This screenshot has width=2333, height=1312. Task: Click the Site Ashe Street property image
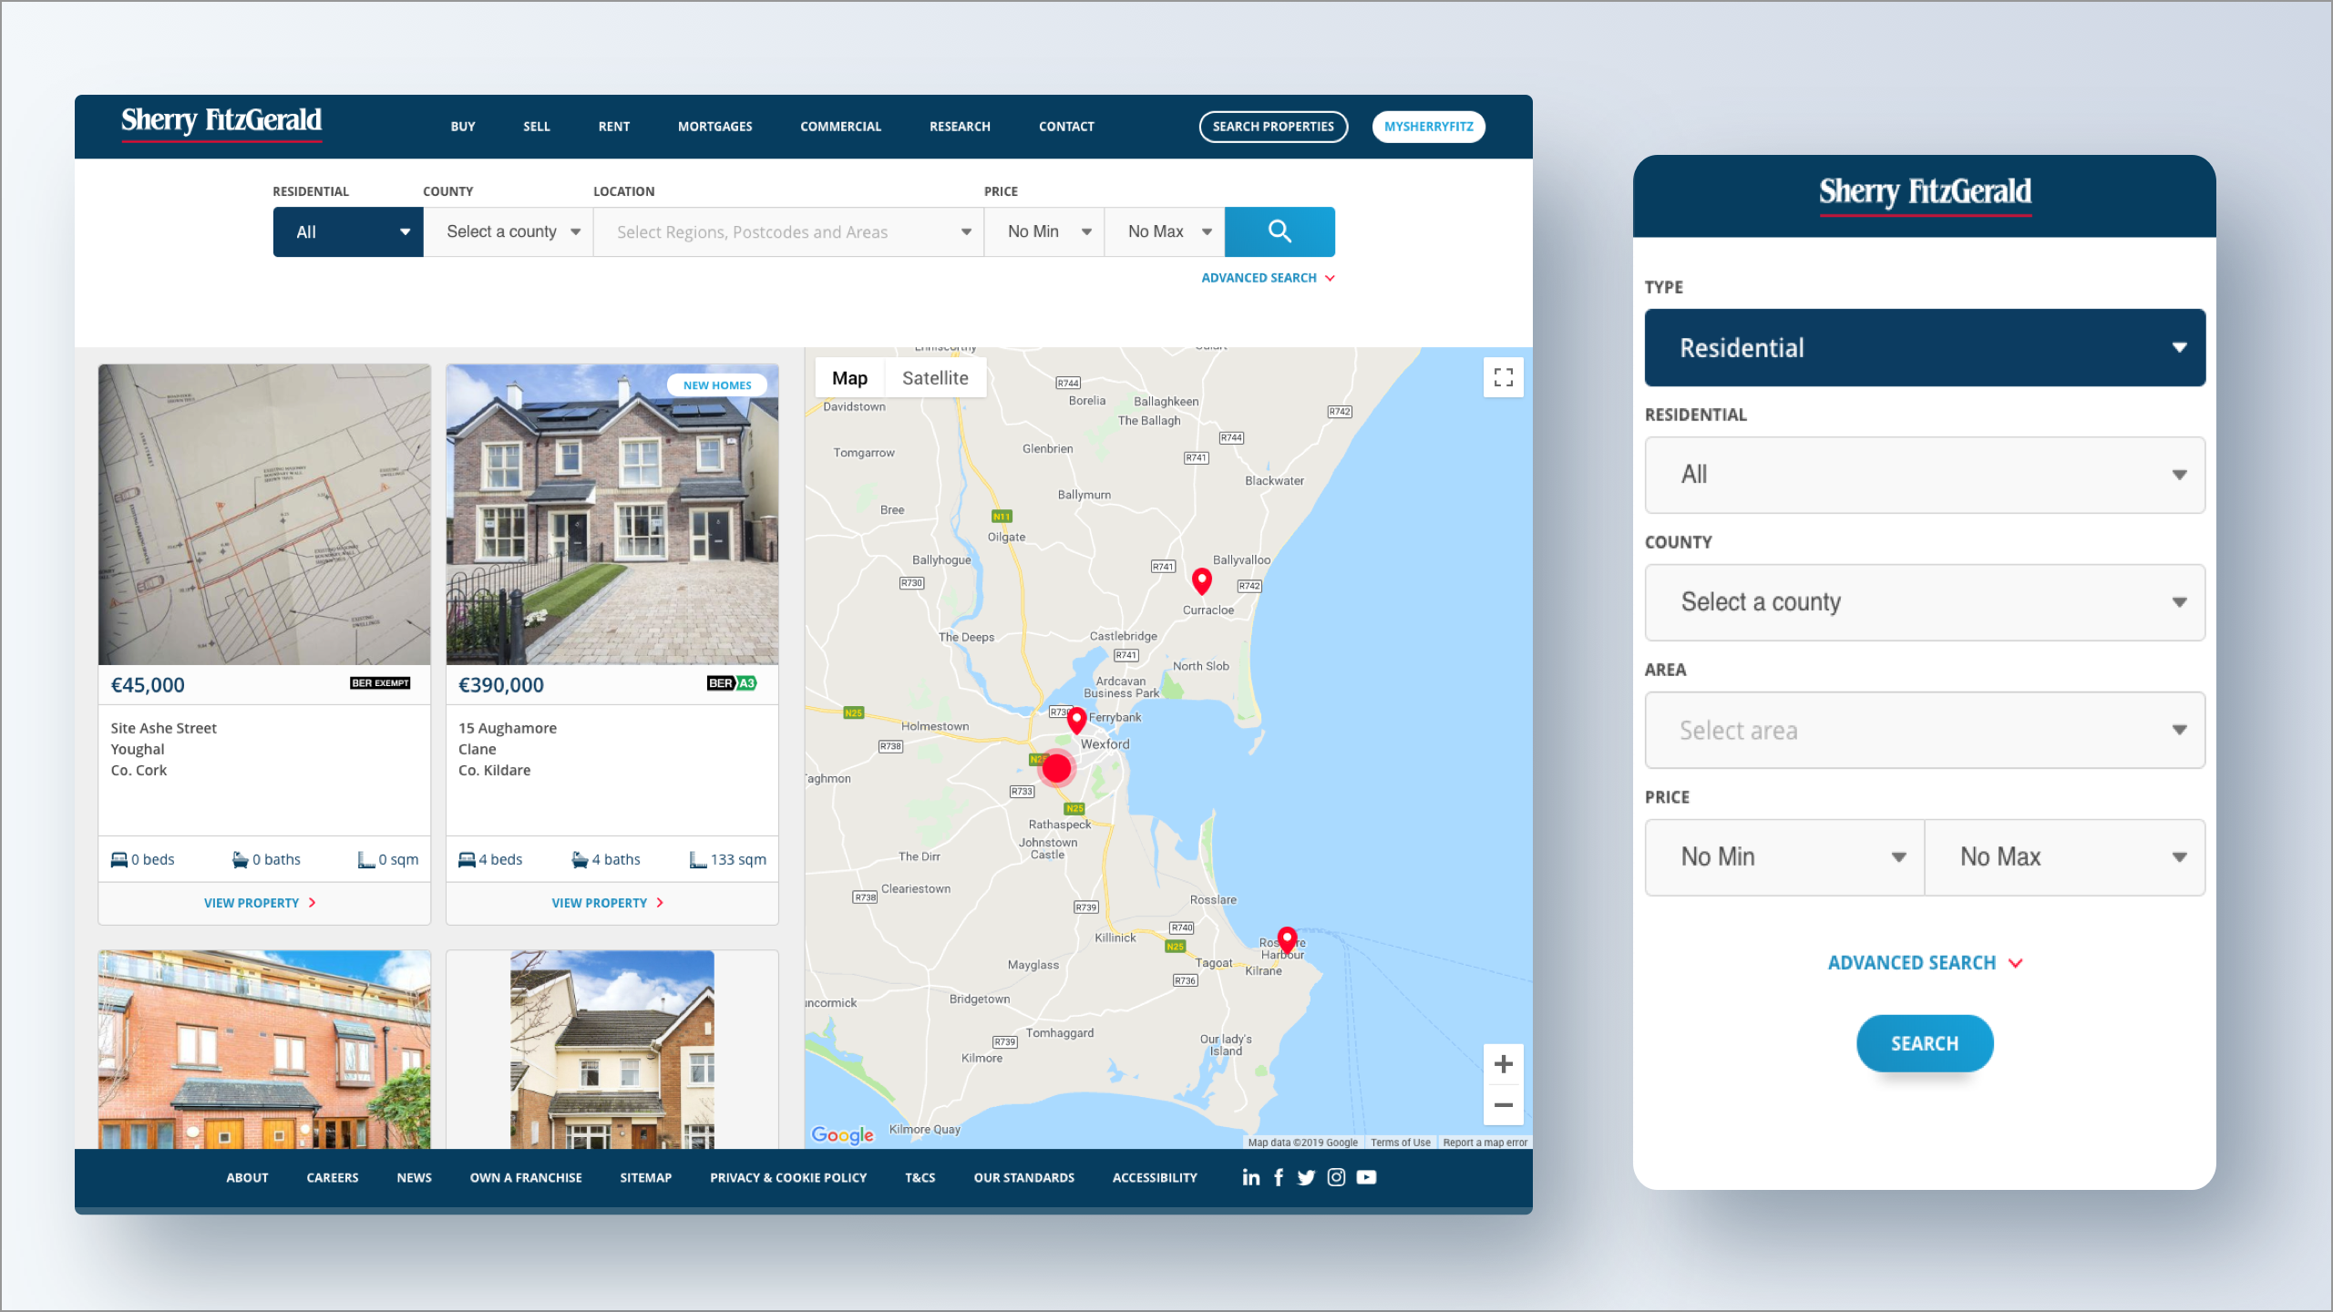click(x=264, y=515)
